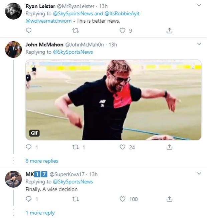Like SuperKova17's tweet with 100 likes
The width and height of the screenshot is (207, 218).
coord(123,199)
